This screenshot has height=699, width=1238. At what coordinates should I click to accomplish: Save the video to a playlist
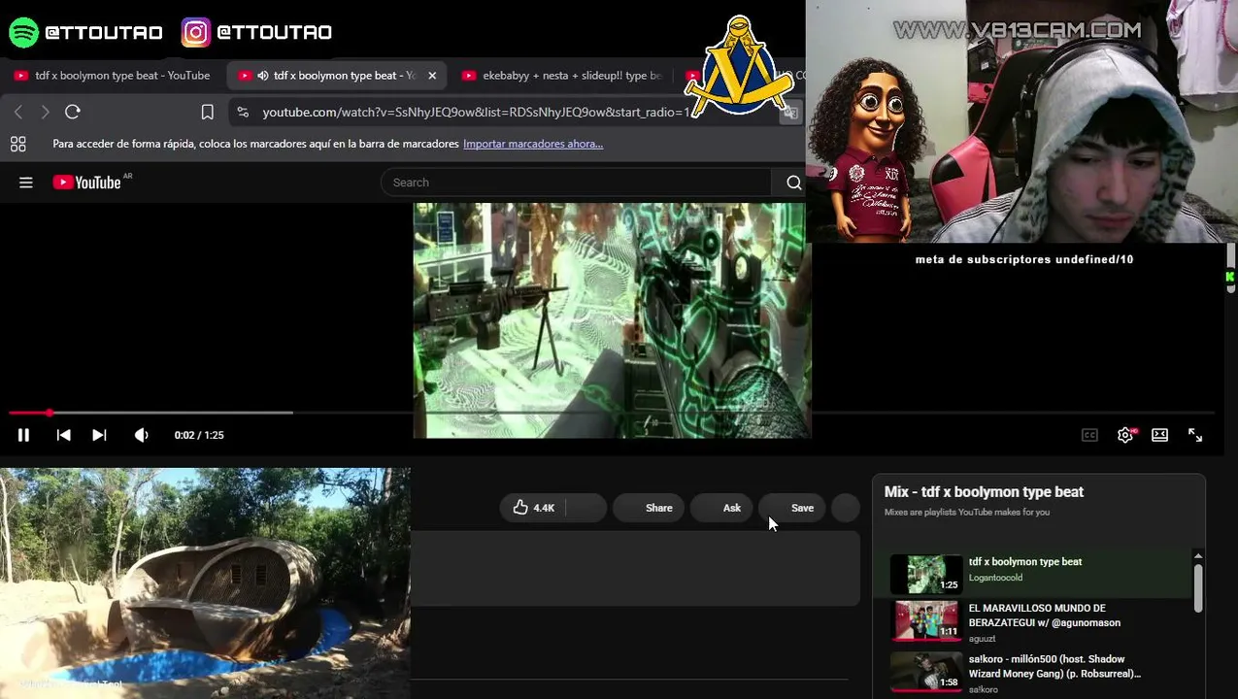tap(792, 508)
